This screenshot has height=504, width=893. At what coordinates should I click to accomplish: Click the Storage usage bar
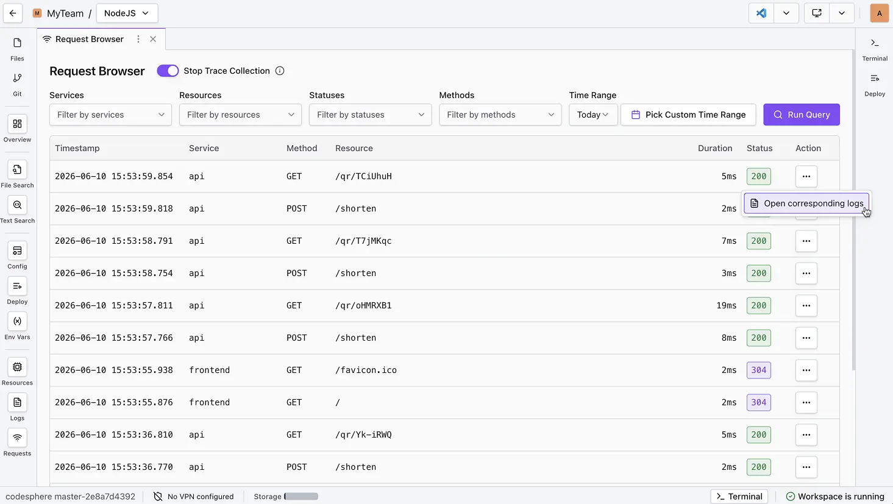[x=301, y=497]
